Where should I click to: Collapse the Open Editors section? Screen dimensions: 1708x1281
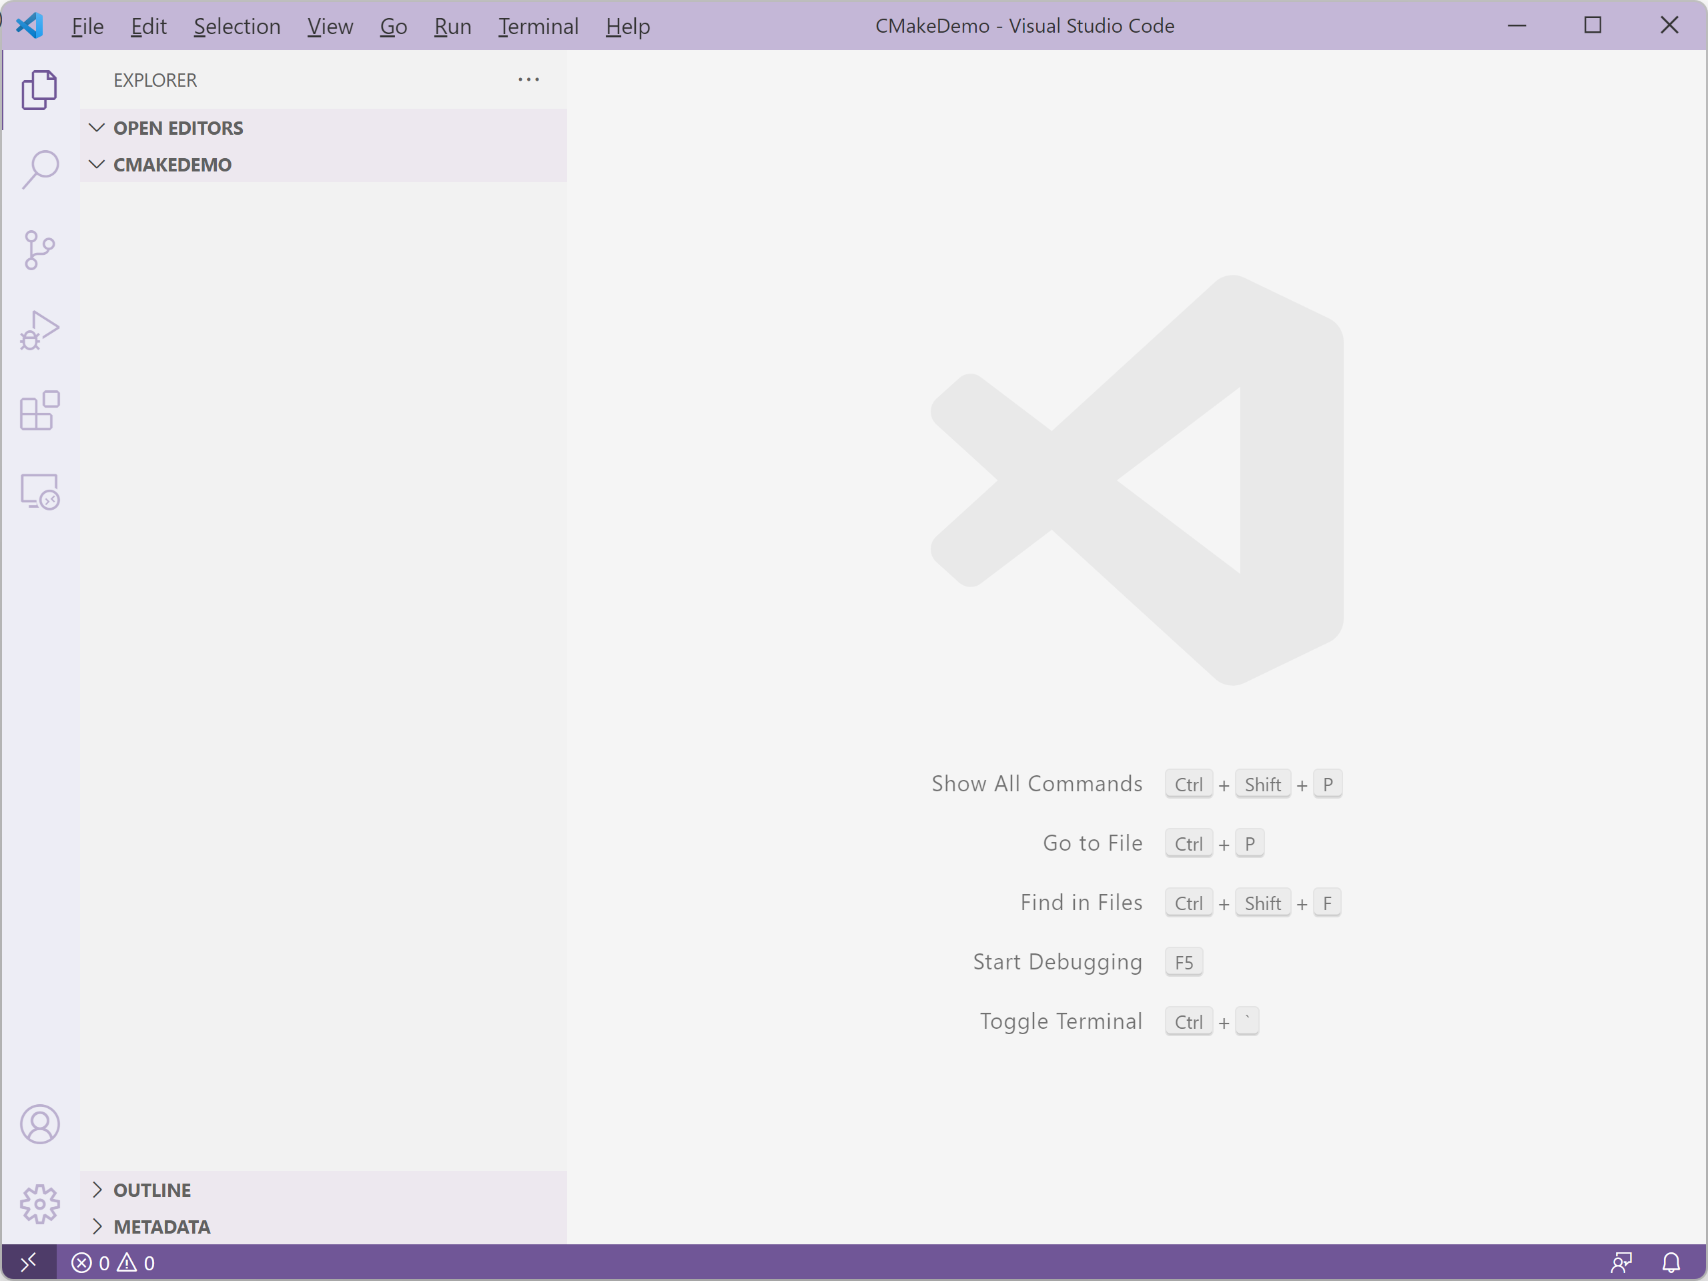(324, 127)
